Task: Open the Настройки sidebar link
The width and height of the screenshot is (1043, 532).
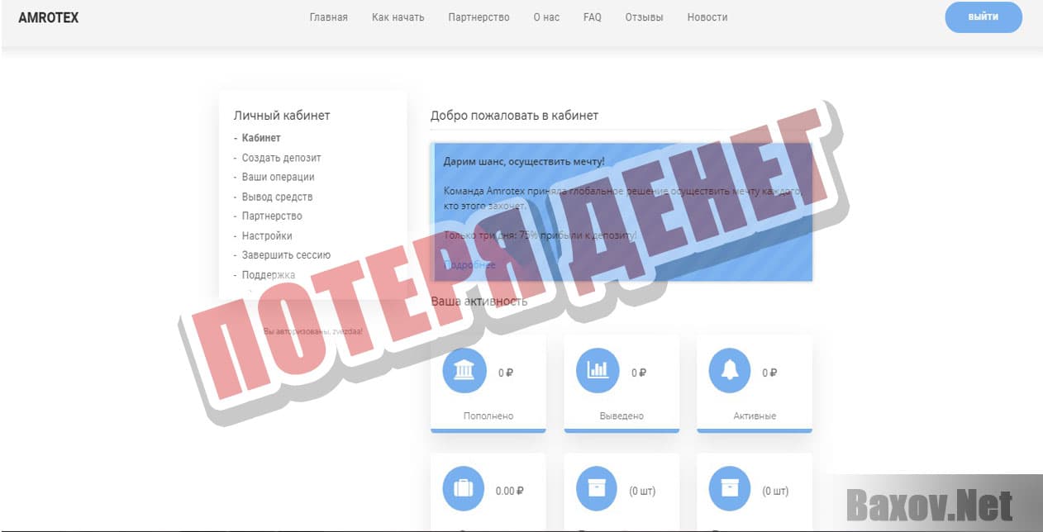Action: (266, 235)
